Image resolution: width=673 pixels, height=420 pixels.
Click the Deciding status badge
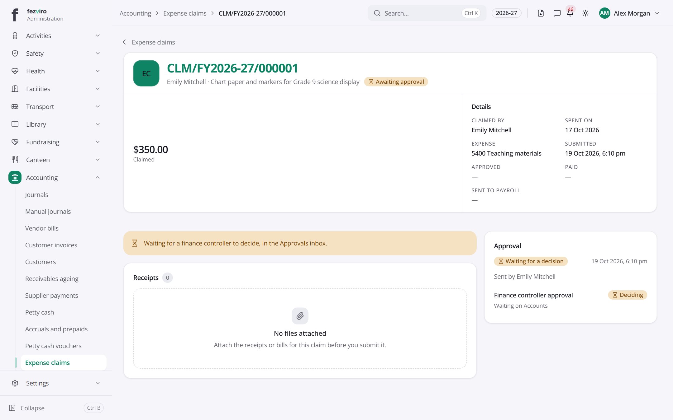628,295
